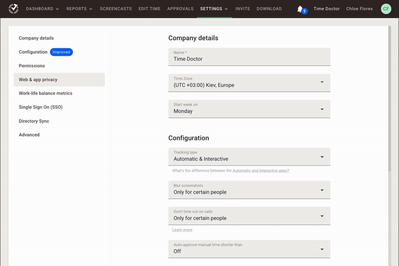Open the Approvals page
The height and width of the screenshot is (266, 399).
[180, 9]
